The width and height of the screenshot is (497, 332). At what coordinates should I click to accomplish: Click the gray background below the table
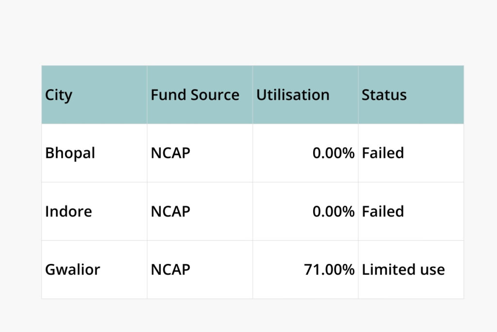[248, 316]
